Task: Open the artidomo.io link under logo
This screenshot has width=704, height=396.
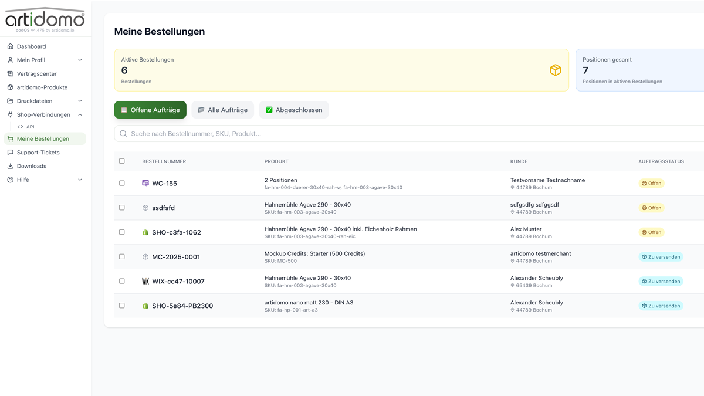Action: click(x=63, y=30)
